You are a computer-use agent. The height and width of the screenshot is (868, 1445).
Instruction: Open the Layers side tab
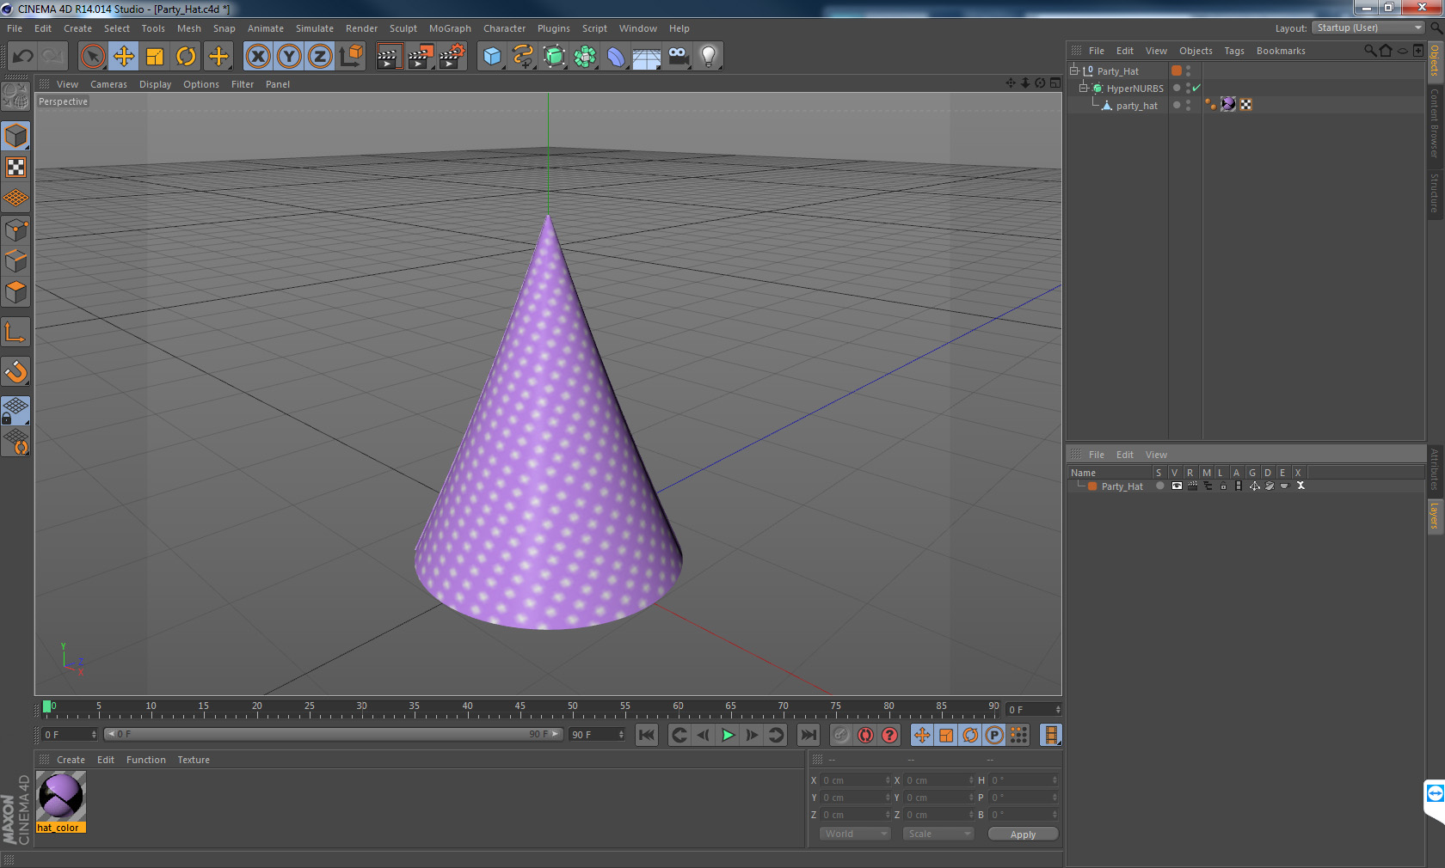(x=1435, y=517)
